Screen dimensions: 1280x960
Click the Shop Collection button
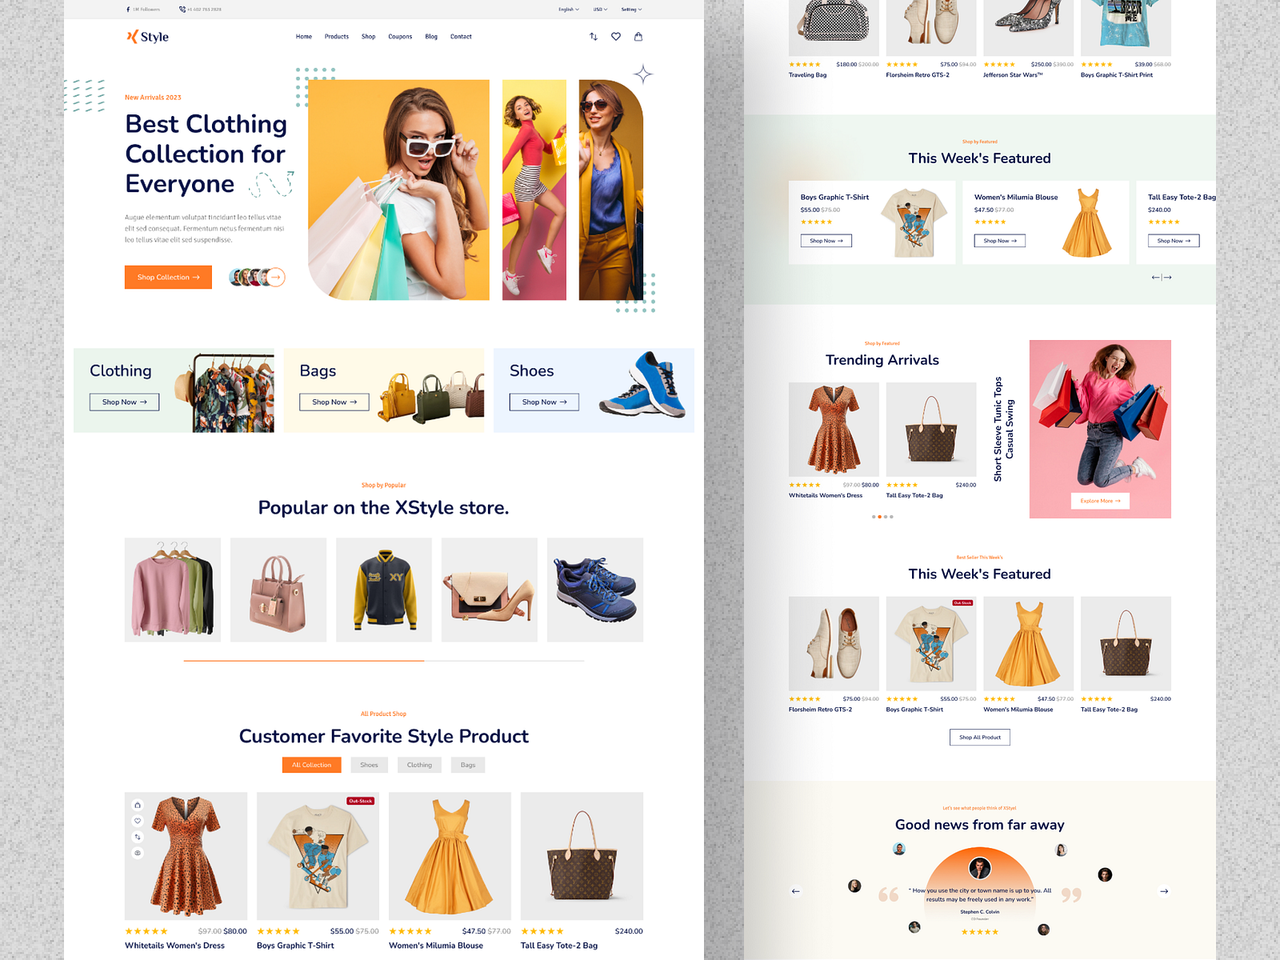point(168,278)
